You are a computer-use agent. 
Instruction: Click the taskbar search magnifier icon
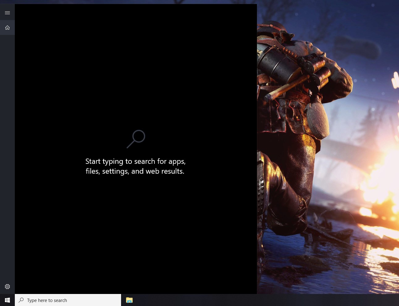tap(21, 300)
